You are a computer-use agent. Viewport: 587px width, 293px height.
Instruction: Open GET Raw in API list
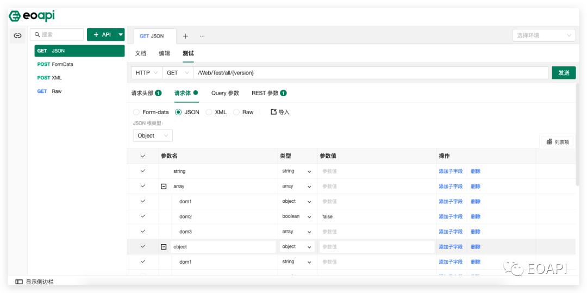(x=79, y=91)
